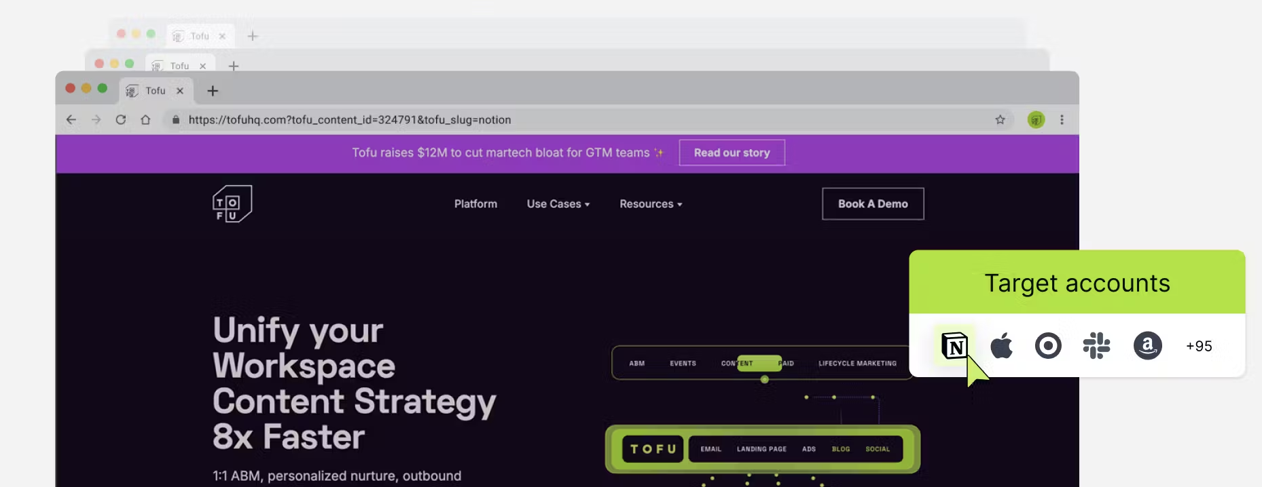Viewport: 1262px width, 487px height.
Task: Select ABM in diagram bar
Action: coord(636,364)
